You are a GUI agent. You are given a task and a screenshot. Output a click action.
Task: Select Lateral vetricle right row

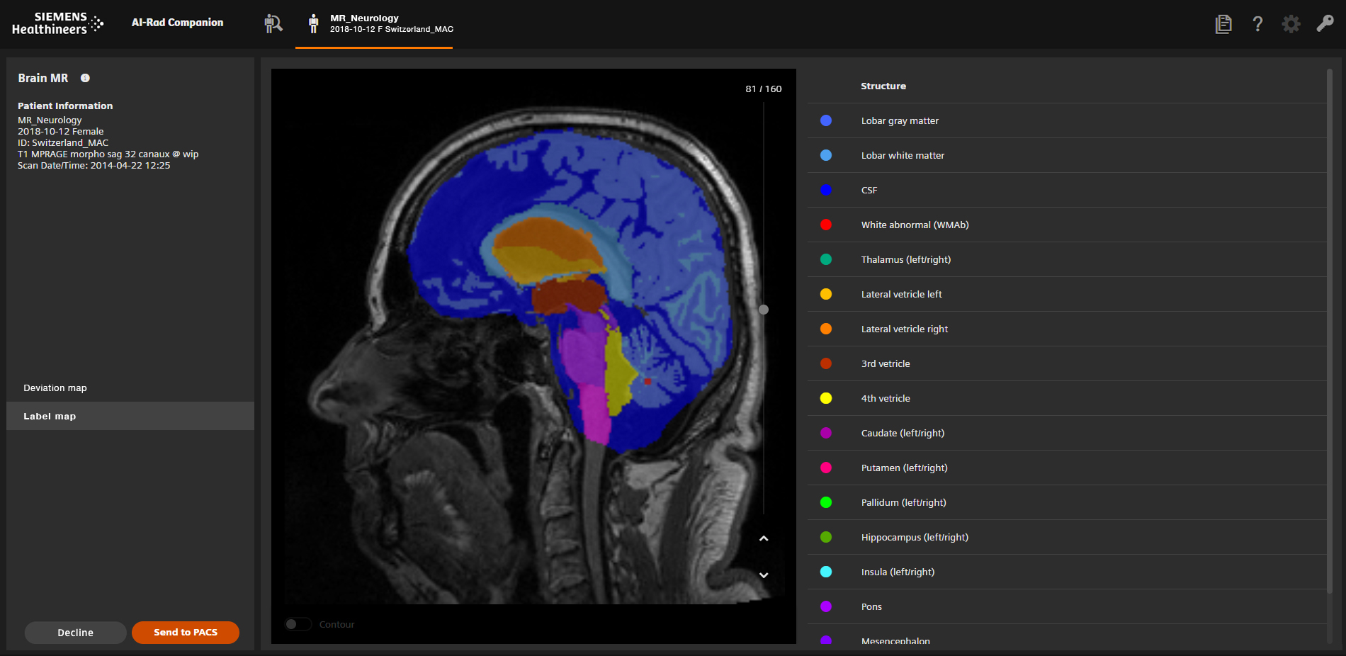pyautogui.click(x=1067, y=329)
